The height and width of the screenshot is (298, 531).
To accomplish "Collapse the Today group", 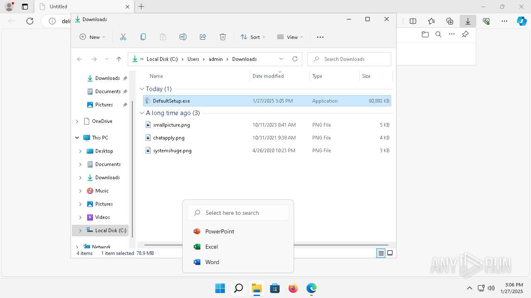I will point(142,89).
